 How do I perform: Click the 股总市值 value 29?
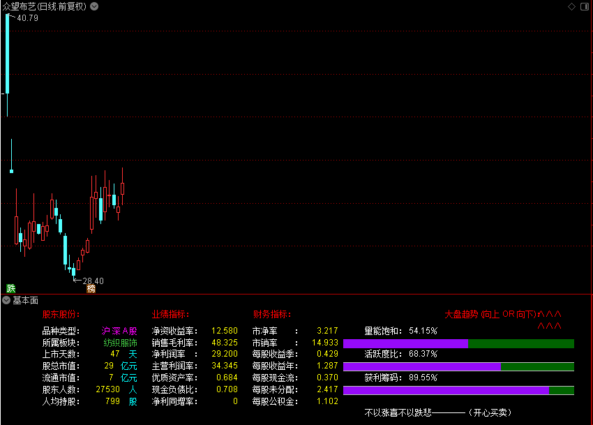[109, 366]
